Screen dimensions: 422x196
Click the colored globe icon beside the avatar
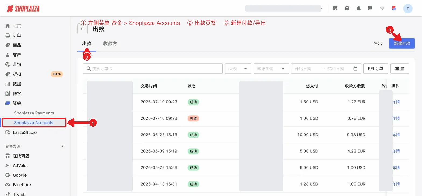tap(394, 8)
